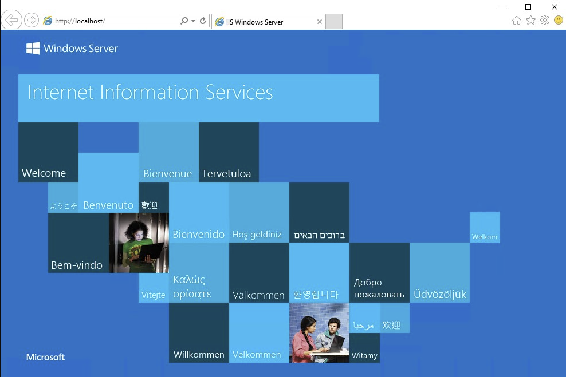Go to the Home page icon

click(x=517, y=21)
